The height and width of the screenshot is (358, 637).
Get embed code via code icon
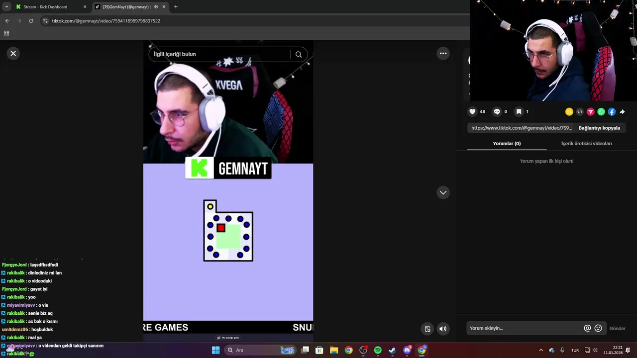click(580, 112)
